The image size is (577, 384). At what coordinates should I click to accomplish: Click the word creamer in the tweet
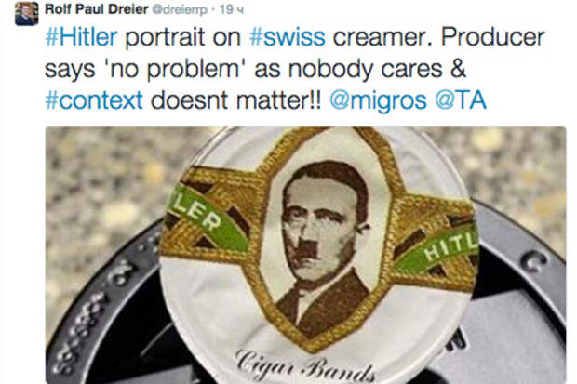[382, 37]
